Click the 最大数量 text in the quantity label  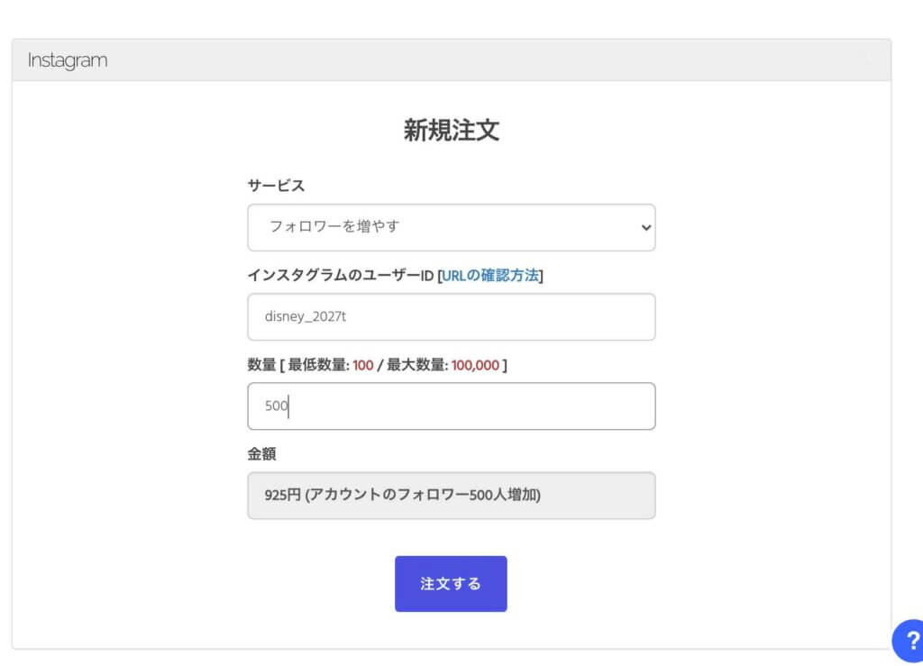click(x=416, y=365)
